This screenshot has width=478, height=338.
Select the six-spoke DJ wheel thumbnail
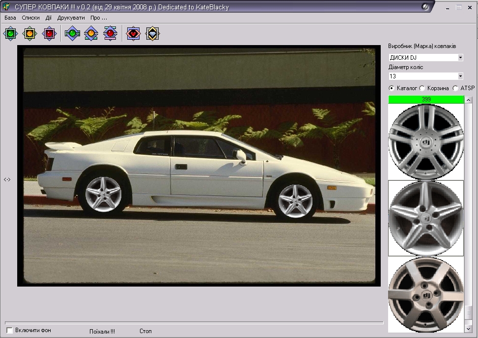click(x=426, y=295)
